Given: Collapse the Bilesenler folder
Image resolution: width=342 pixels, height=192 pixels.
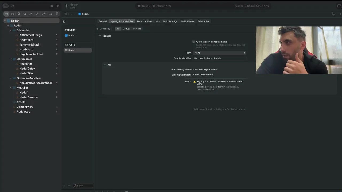Looking at the screenshot, I should [x=11, y=30].
